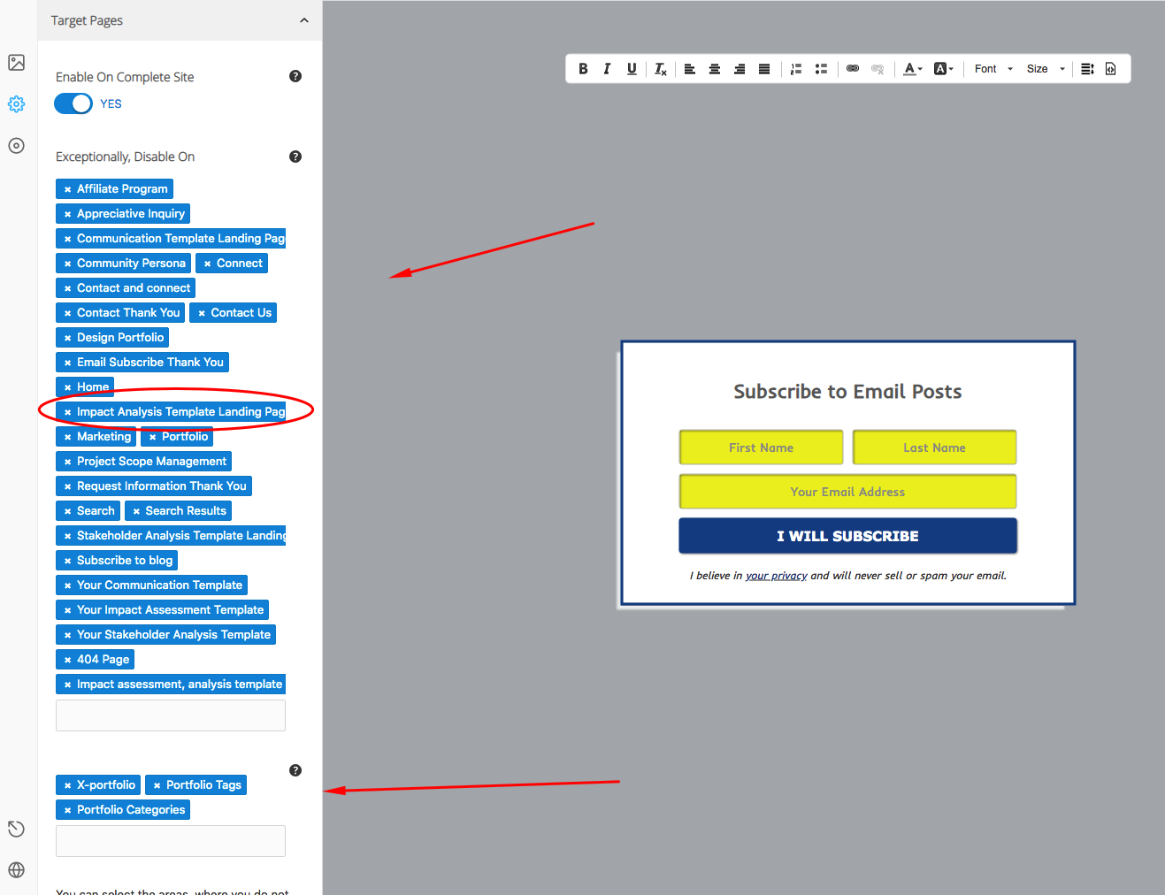
Task: Open the text color picker
Action: click(912, 69)
